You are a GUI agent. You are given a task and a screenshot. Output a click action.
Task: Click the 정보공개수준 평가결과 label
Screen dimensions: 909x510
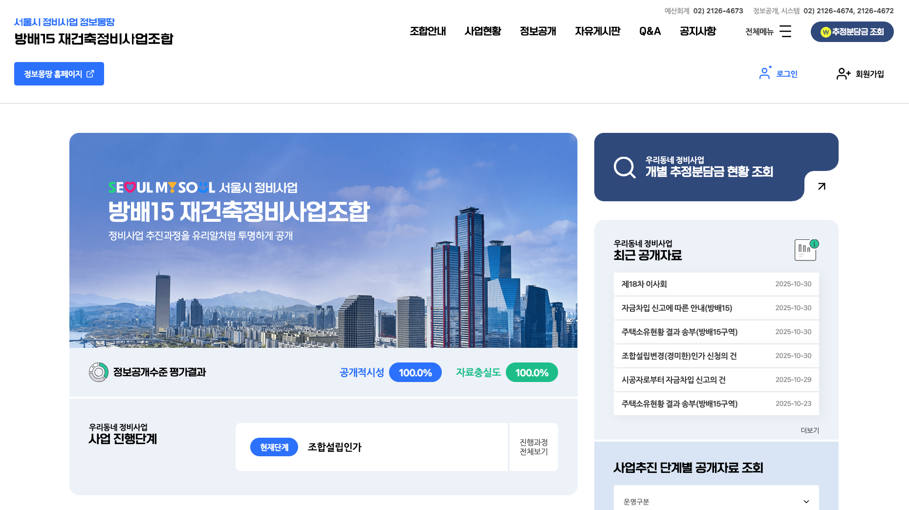click(160, 372)
